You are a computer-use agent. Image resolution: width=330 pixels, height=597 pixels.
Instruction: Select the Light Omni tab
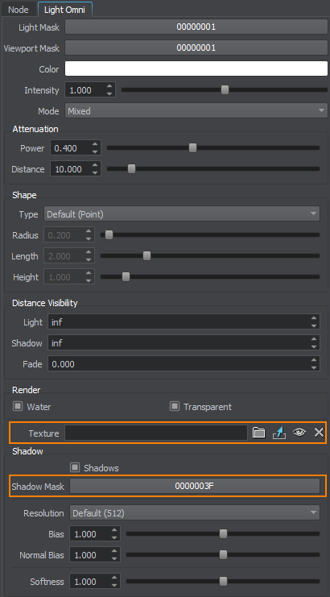[65, 10]
